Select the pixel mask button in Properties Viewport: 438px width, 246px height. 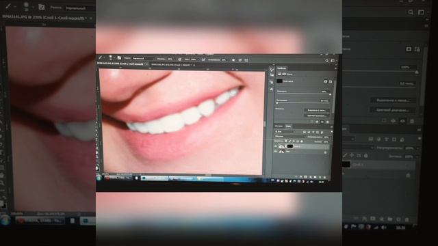click(326, 81)
